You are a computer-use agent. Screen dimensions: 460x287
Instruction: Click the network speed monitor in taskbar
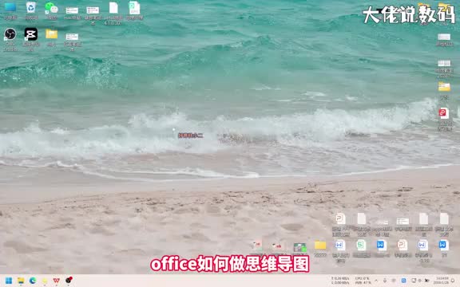pos(340,281)
